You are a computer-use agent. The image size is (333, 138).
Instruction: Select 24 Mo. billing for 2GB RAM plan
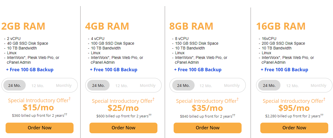(x=15, y=85)
